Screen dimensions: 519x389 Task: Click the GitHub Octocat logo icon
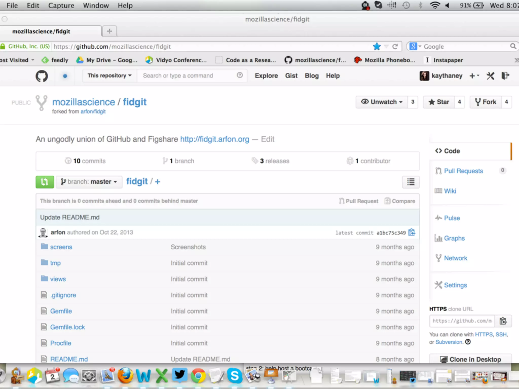tap(42, 76)
